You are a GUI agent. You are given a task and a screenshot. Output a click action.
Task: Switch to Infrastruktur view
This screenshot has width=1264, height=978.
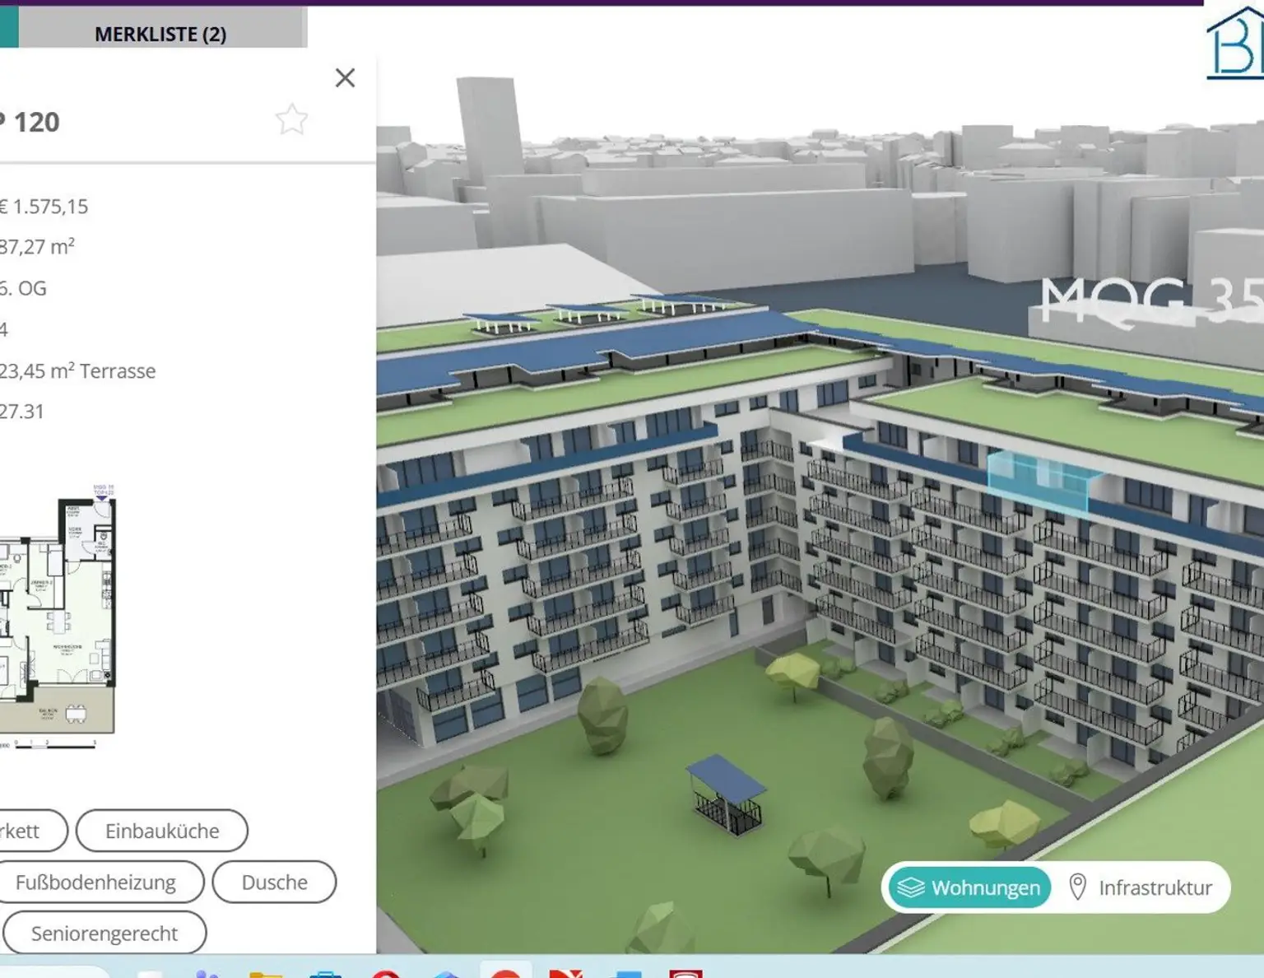click(1141, 887)
